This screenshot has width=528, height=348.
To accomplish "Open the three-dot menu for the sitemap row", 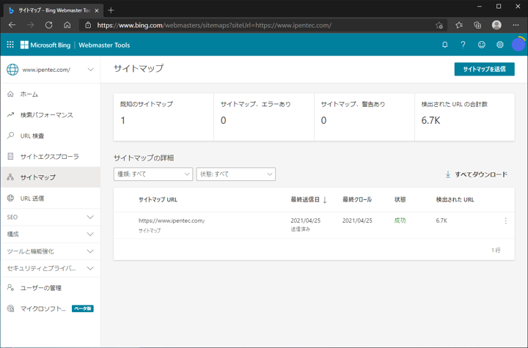I will tap(506, 221).
